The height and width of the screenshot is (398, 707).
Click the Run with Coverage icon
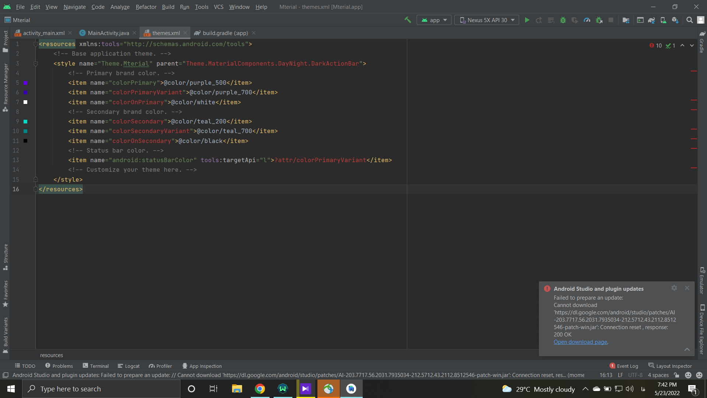(575, 20)
